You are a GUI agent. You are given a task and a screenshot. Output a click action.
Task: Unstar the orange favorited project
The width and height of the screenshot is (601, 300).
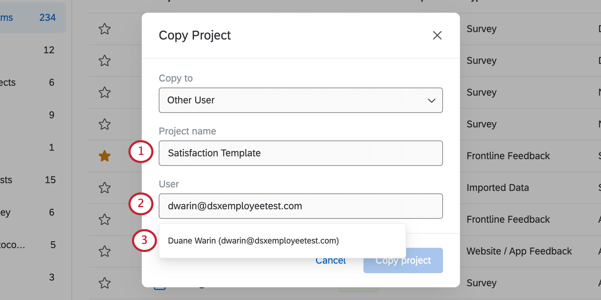pos(105,156)
